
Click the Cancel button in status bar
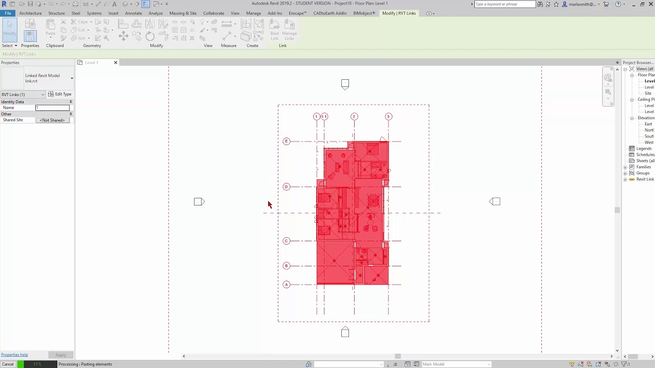(8, 364)
